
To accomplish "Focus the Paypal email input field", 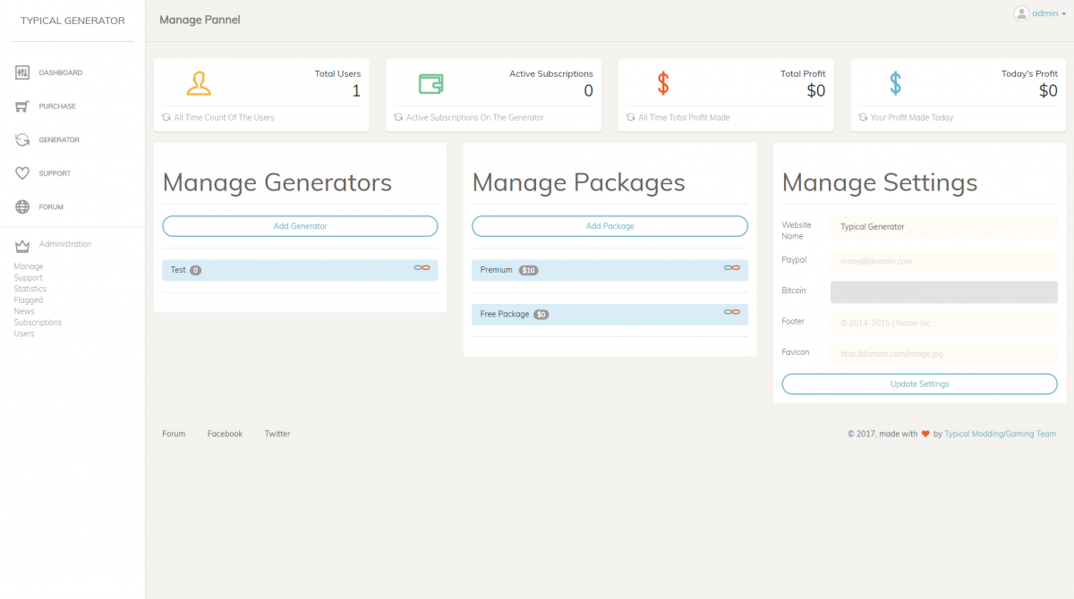I will point(943,261).
